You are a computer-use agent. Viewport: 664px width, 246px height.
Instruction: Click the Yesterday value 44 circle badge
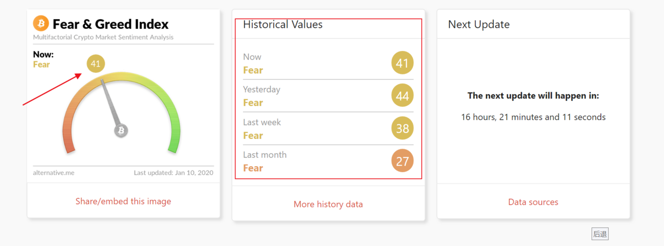[x=402, y=96]
